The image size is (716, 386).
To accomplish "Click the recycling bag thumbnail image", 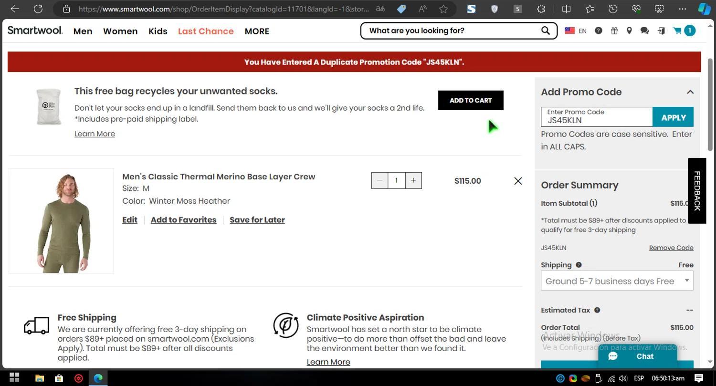I will pyautogui.click(x=49, y=106).
